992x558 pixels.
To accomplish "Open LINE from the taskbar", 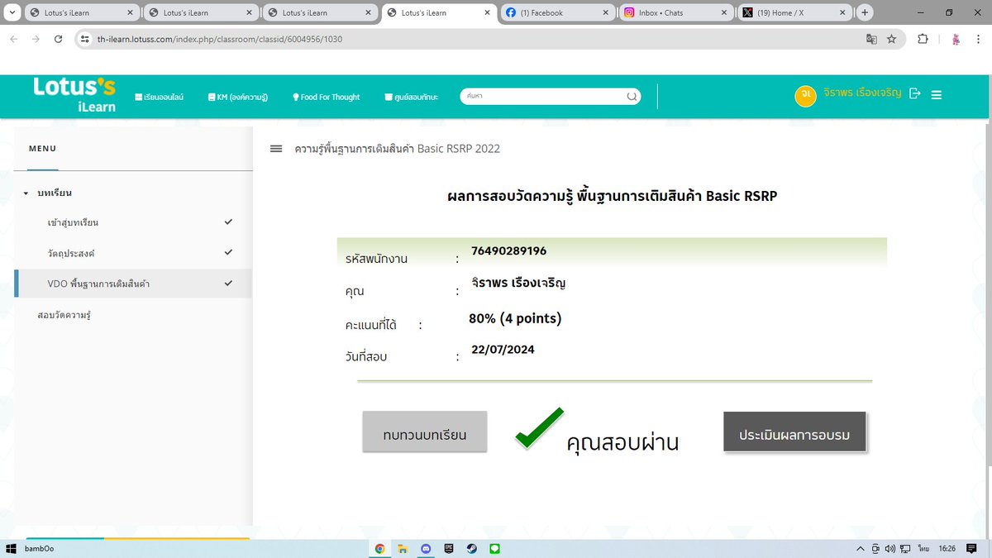I will [x=494, y=548].
